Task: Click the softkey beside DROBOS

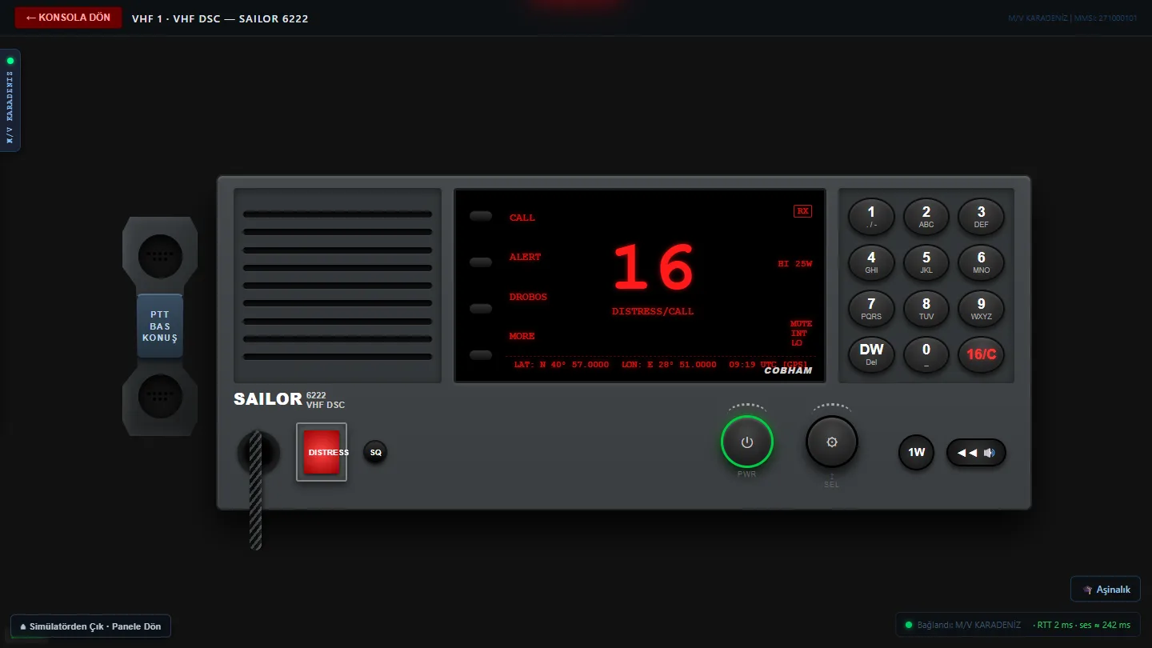Action: pyautogui.click(x=481, y=309)
